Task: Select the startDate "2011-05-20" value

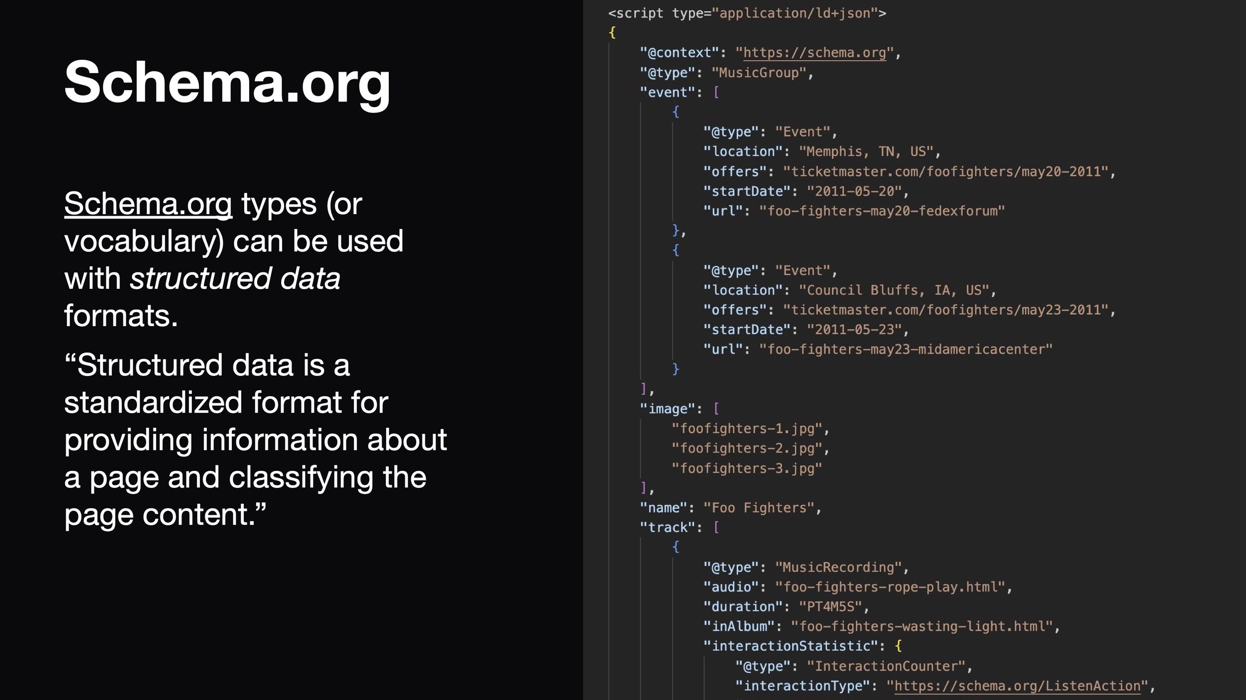Action: pos(854,192)
